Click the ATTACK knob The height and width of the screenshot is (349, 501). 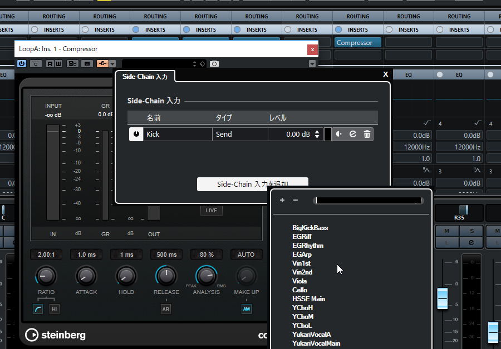pyautogui.click(x=86, y=276)
